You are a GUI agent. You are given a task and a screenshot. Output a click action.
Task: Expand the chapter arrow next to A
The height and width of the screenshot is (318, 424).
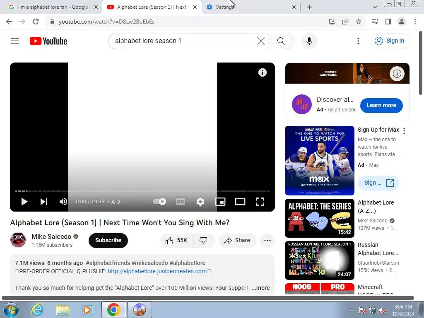119,202
